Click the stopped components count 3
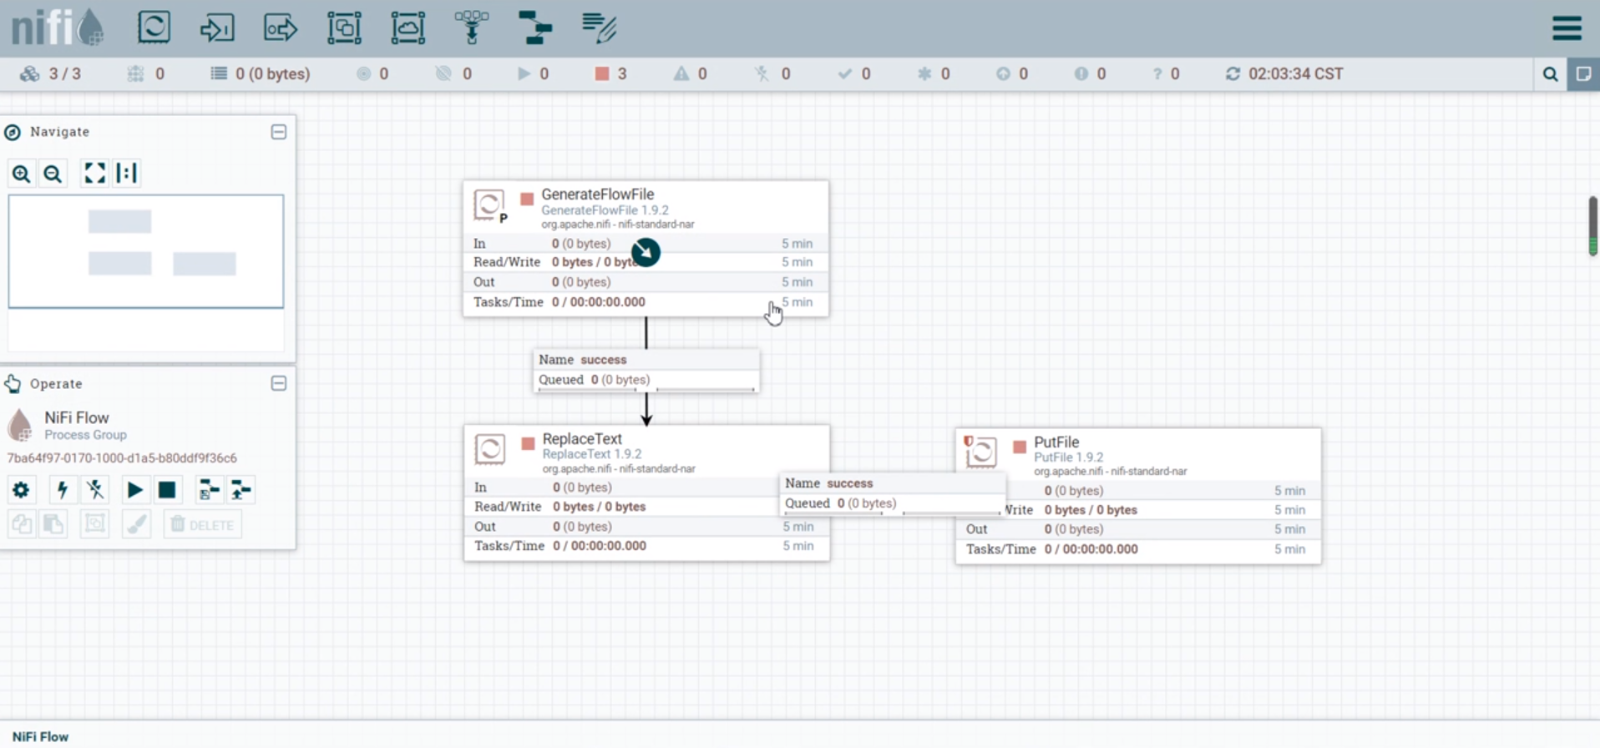This screenshot has width=1600, height=748. [x=611, y=73]
